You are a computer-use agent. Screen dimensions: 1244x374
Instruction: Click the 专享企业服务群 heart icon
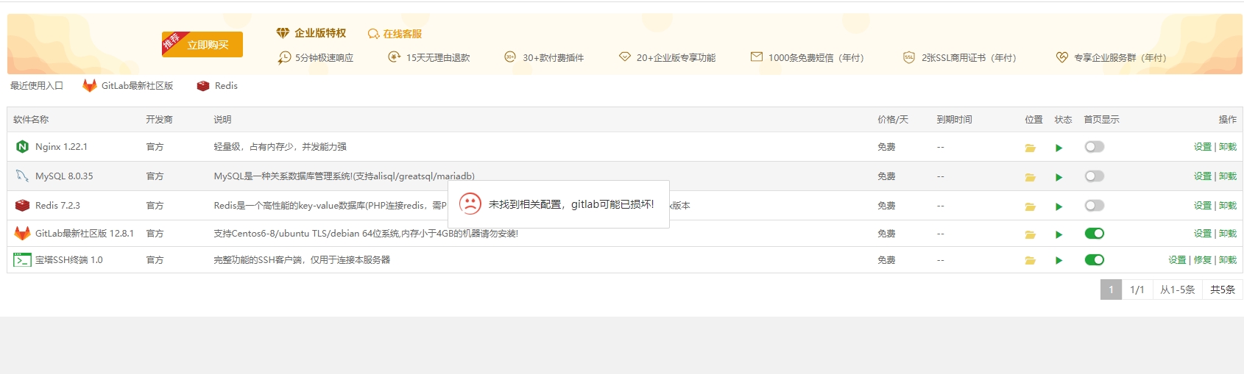[1061, 57]
